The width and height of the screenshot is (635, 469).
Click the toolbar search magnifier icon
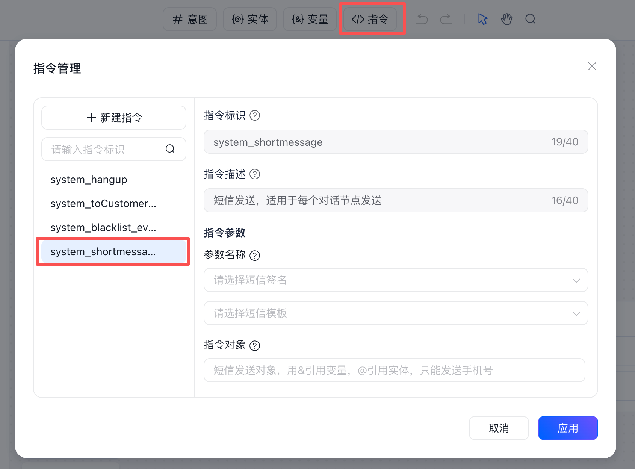[530, 19]
